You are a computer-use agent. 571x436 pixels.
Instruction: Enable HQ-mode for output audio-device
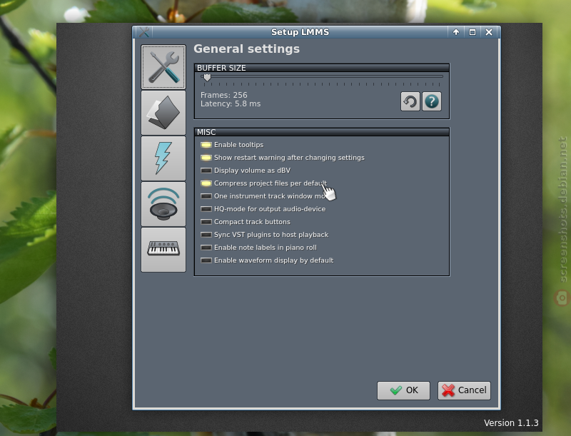263,209
